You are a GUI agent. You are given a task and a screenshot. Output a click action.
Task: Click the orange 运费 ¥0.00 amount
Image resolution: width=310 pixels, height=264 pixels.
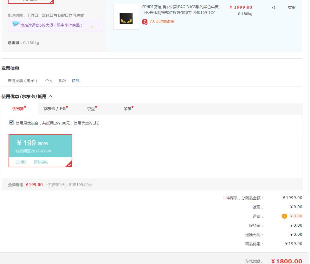pyautogui.click(x=296, y=216)
